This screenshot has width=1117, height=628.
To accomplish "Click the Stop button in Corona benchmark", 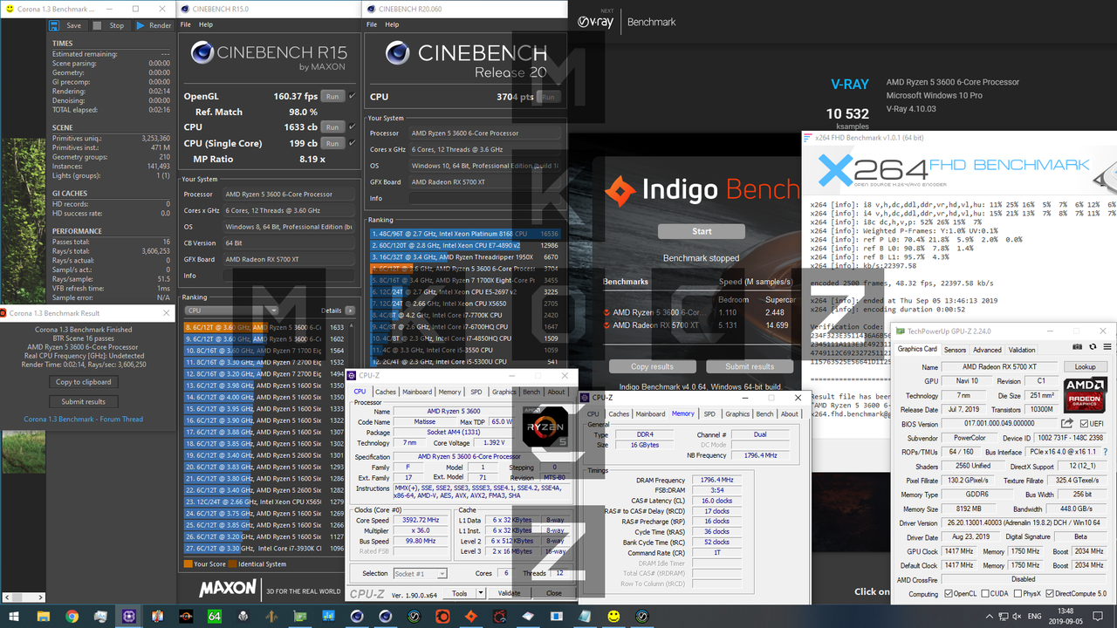I will pos(110,25).
